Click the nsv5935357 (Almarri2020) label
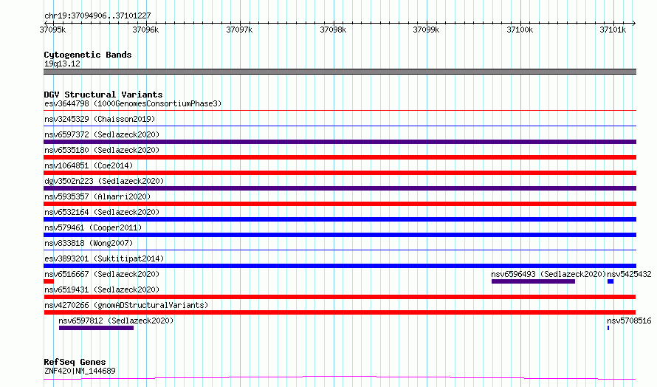657x387 pixels. 97,196
